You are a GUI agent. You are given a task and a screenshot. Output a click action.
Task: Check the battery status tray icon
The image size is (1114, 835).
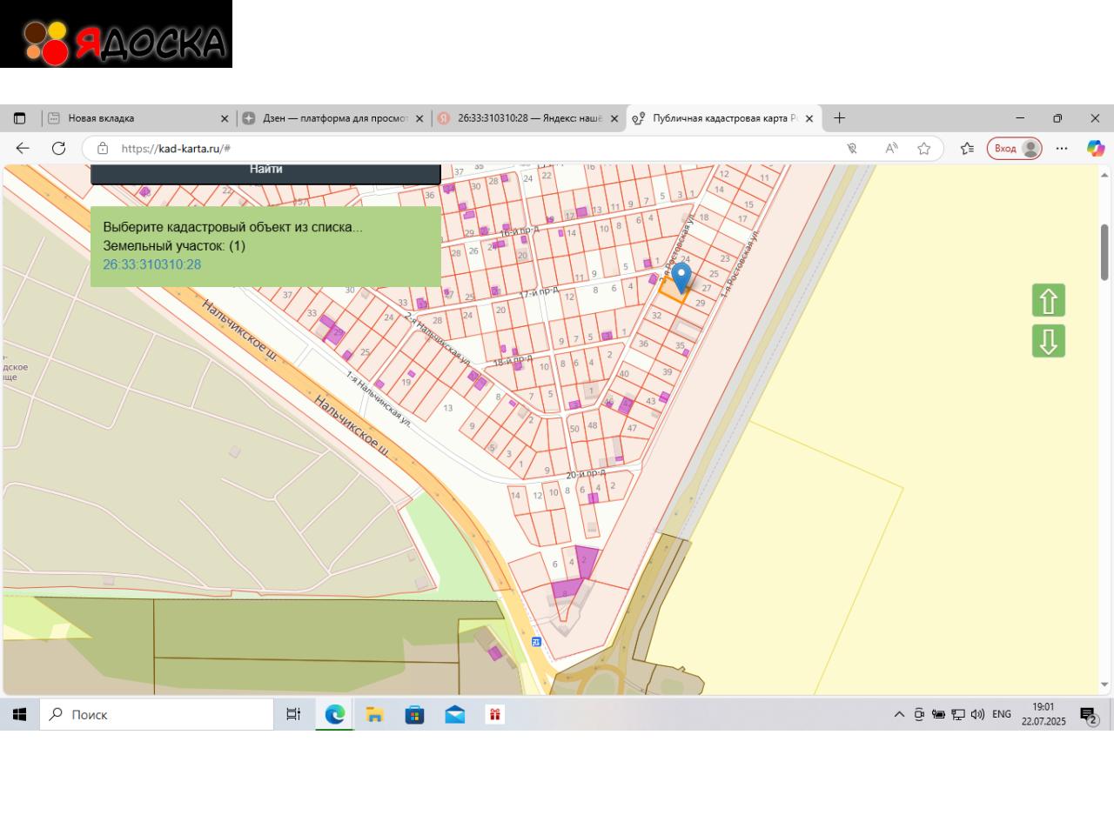pyautogui.click(x=938, y=714)
